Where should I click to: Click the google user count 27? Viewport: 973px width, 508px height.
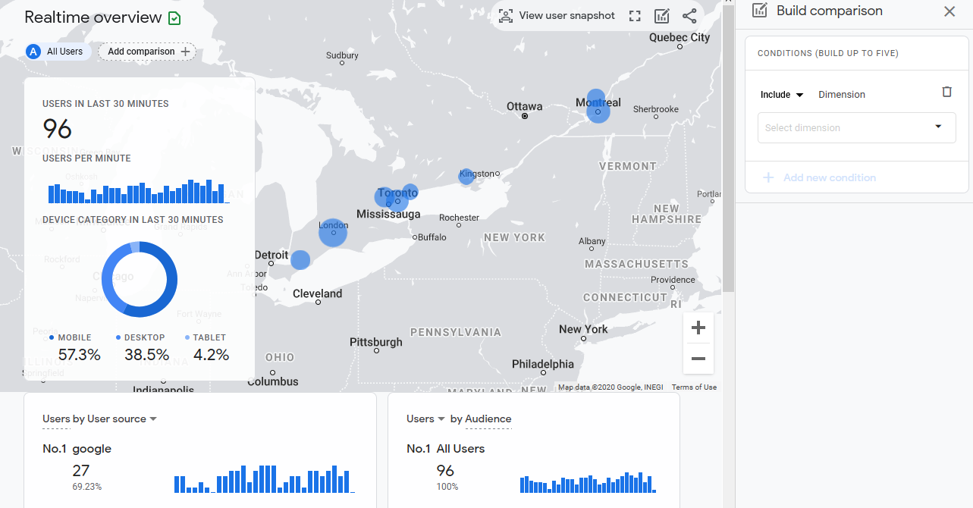81,471
